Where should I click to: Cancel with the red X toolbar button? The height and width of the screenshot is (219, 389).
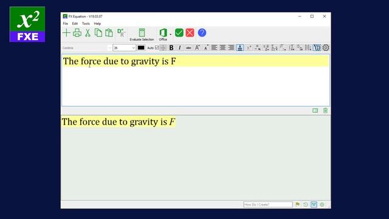[190, 33]
